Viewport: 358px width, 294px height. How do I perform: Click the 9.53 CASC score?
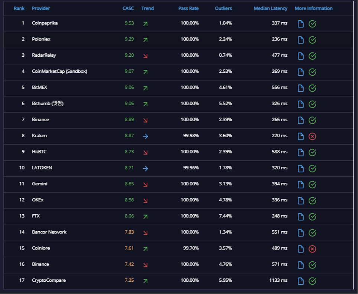[x=129, y=23]
